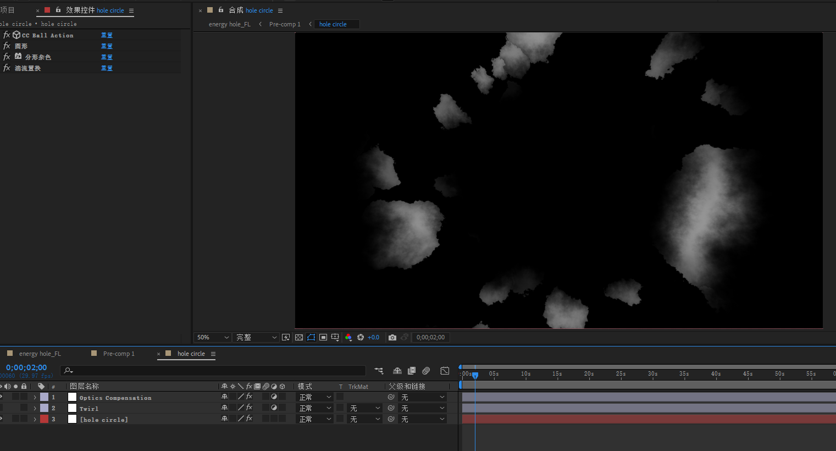Open the grid and guide options
Viewport: 836px width, 451px height.
coord(335,337)
